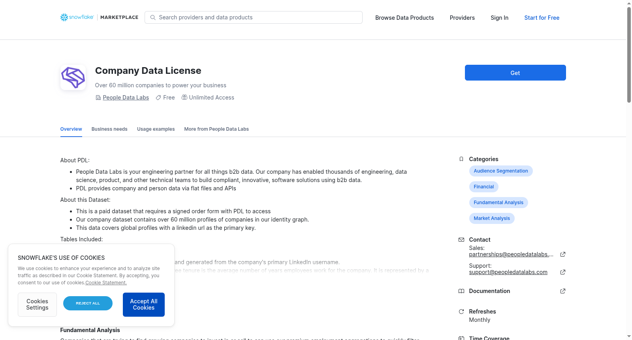632x340 pixels.
Task: Open the Providers menu item
Action: pyautogui.click(x=462, y=18)
